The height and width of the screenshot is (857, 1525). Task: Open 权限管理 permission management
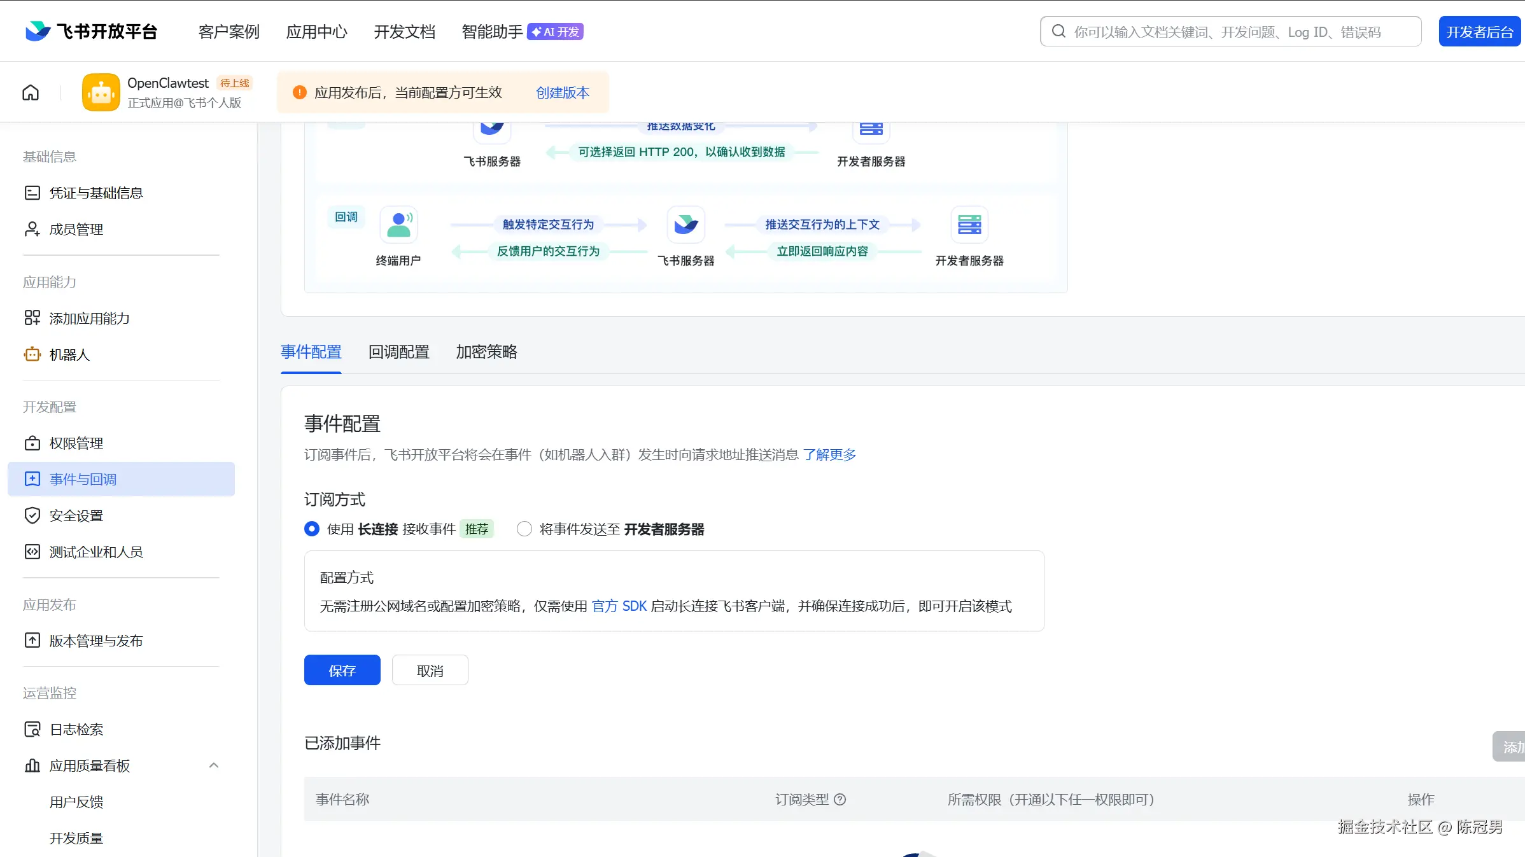click(76, 443)
